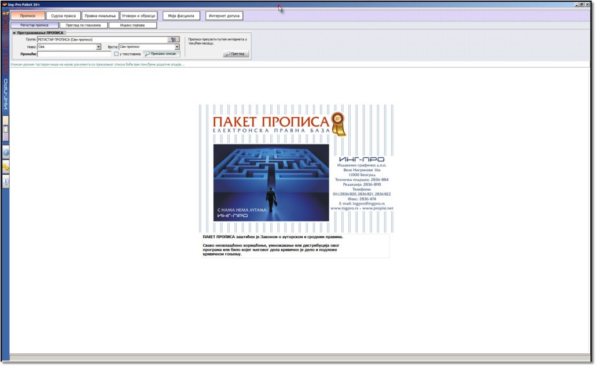Click the Ing-Pro app icon in title bar
The image size is (596, 366).
coord(5,5)
